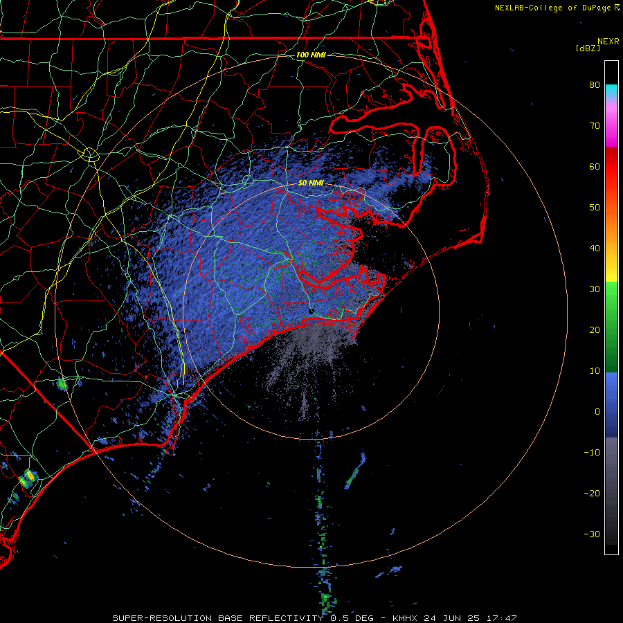Click the -30 dBZ scale value
Viewport: 623px width, 623px height.
tap(592, 534)
